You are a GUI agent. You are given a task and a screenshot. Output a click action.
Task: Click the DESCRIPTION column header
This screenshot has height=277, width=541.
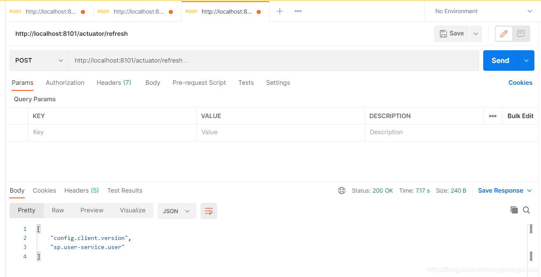coord(390,116)
